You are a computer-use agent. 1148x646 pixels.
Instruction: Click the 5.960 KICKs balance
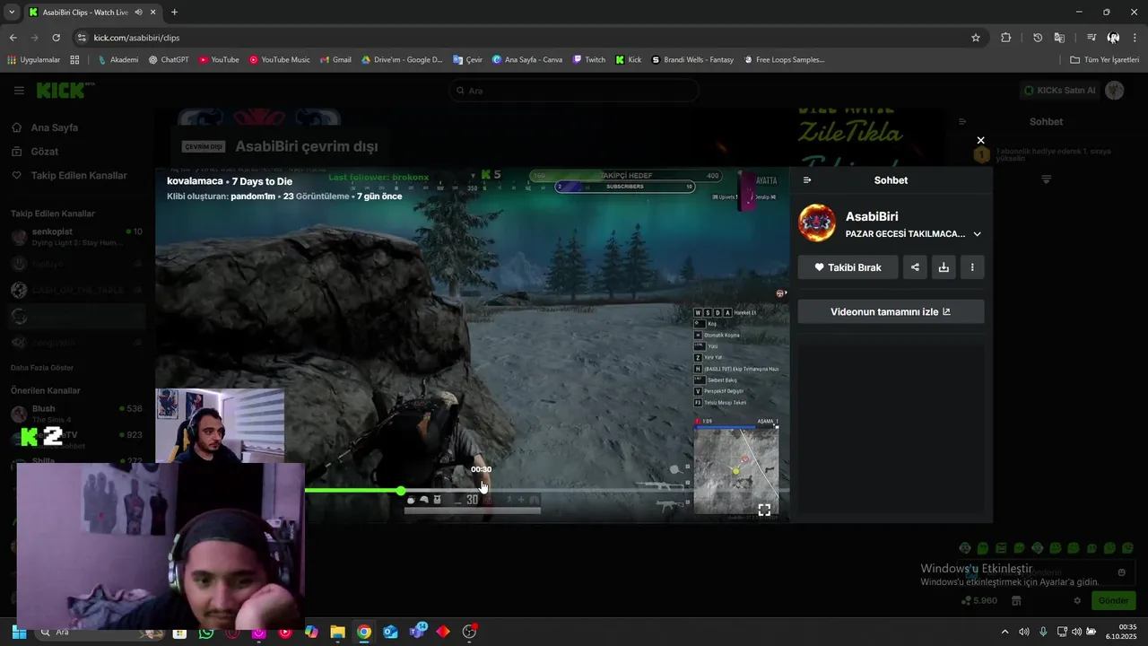978,600
